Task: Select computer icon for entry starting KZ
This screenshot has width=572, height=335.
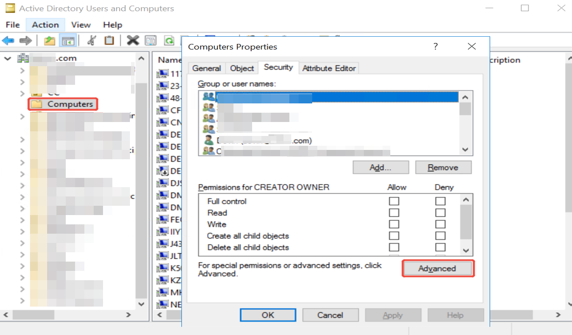Action: coord(163,280)
